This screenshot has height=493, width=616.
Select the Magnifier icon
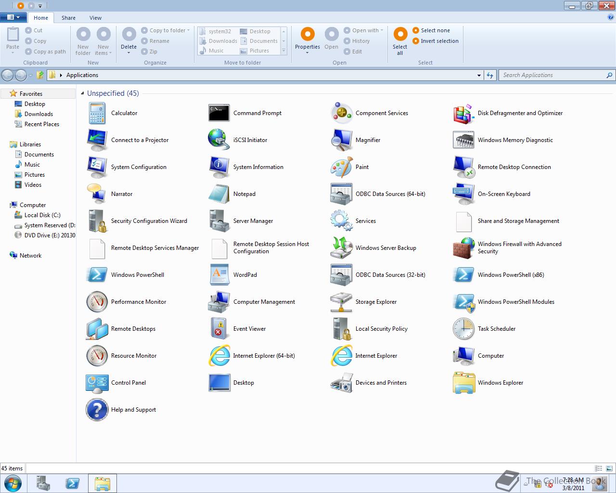(342, 140)
